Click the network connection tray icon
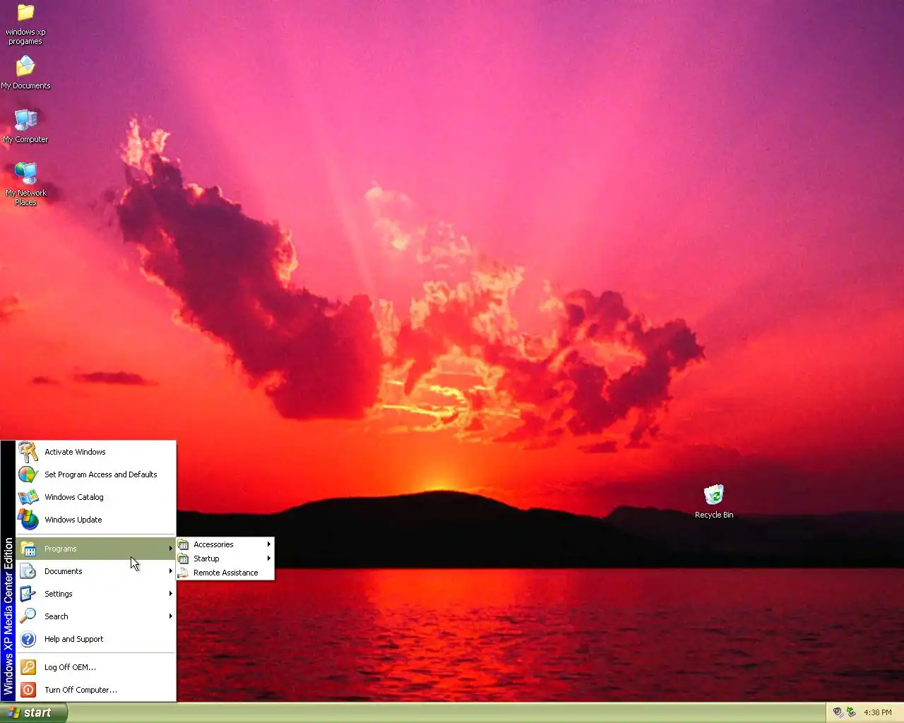This screenshot has height=723, width=904. click(x=851, y=712)
